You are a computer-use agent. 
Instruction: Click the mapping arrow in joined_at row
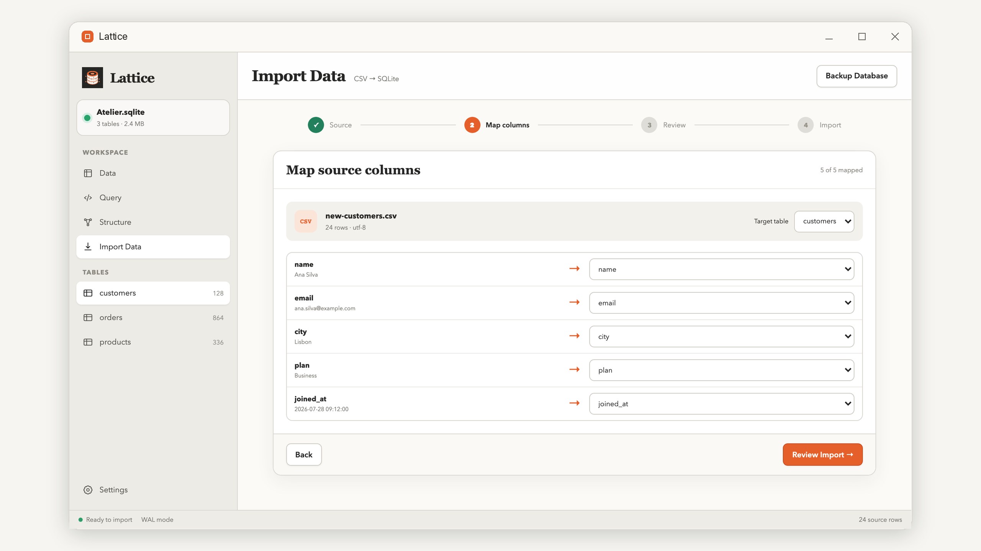(574, 403)
